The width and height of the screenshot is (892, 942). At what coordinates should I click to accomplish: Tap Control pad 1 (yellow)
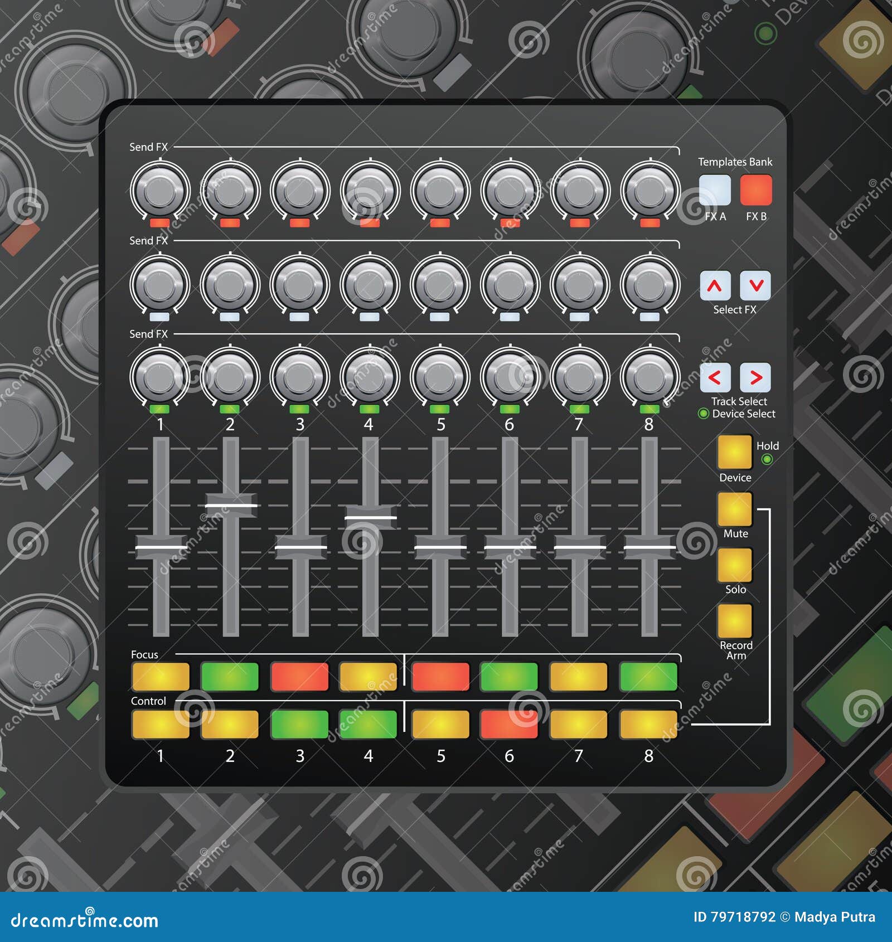[x=160, y=725]
